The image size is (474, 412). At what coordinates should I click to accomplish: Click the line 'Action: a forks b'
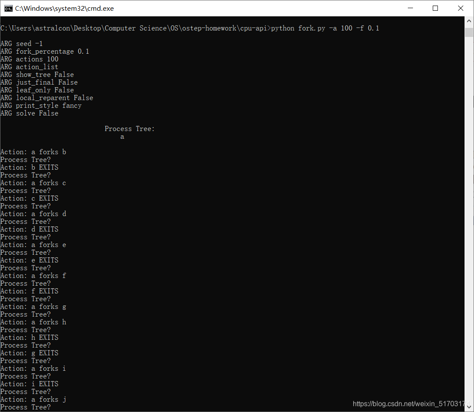coord(33,152)
